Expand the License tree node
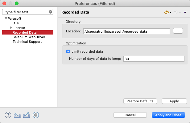 (11, 28)
